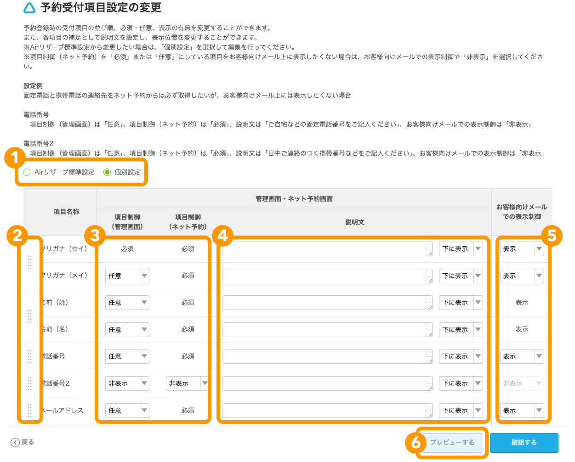The width and height of the screenshot is (575, 462).
Task: Select the 個別設定 radio button
Action: coord(107,172)
